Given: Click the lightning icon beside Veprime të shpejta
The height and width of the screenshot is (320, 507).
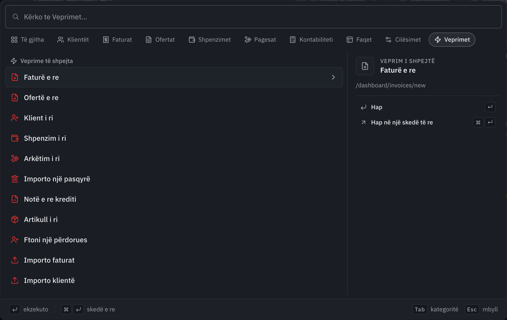Looking at the screenshot, I should click(14, 61).
